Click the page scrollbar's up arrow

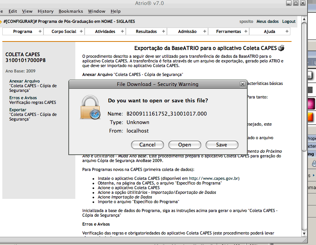303,19
